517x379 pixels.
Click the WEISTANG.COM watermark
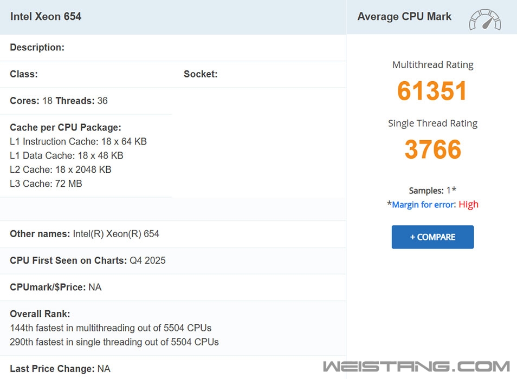click(416, 367)
